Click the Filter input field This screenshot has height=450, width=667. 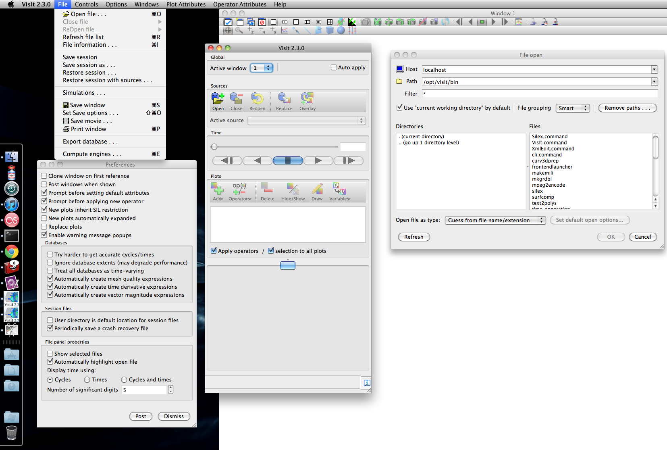[x=540, y=94]
